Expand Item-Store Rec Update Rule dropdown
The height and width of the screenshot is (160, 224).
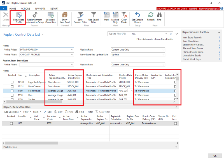pyautogui.click(x=164, y=54)
